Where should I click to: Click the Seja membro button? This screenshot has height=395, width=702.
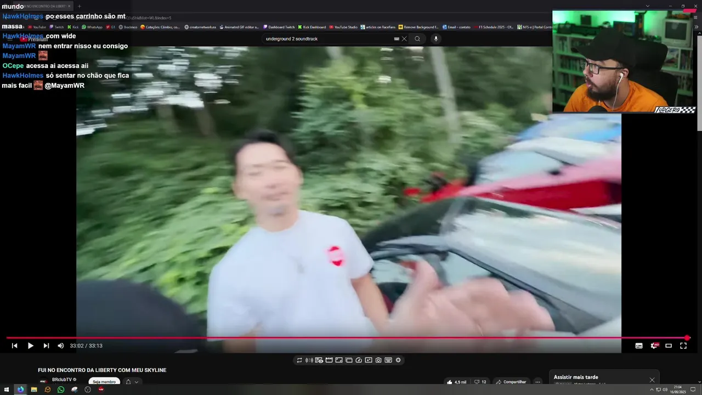tap(104, 382)
